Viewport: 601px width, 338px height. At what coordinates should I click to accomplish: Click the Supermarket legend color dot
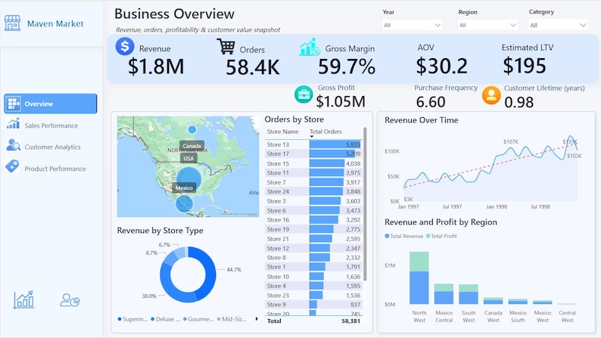(120, 319)
